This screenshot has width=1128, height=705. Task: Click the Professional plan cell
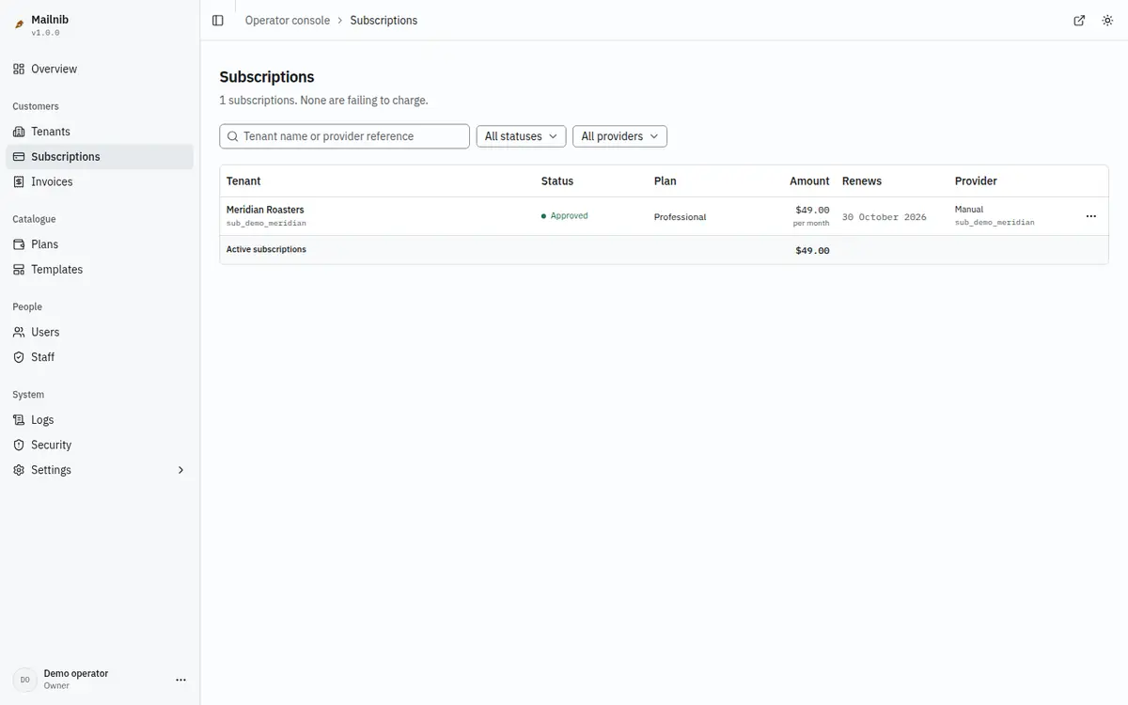tap(680, 217)
